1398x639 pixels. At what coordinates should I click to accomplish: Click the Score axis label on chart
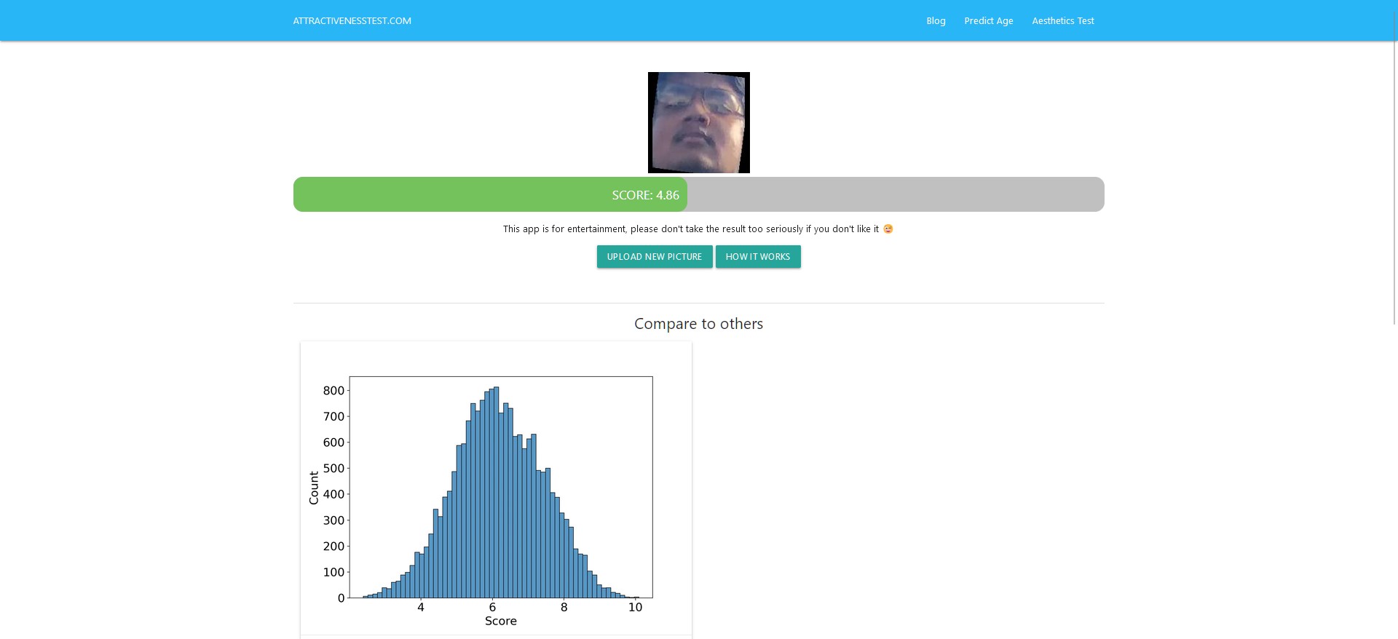501,621
